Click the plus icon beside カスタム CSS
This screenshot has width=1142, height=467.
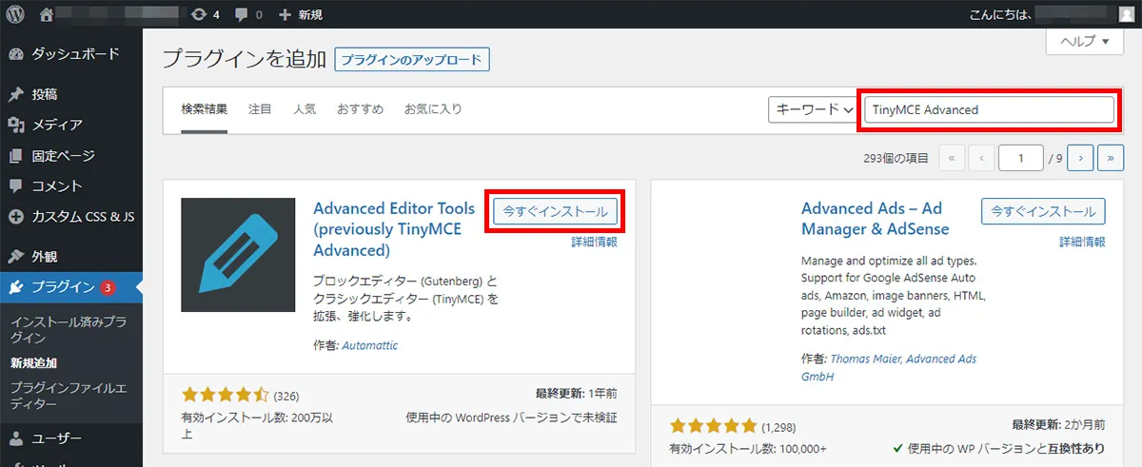point(15,216)
